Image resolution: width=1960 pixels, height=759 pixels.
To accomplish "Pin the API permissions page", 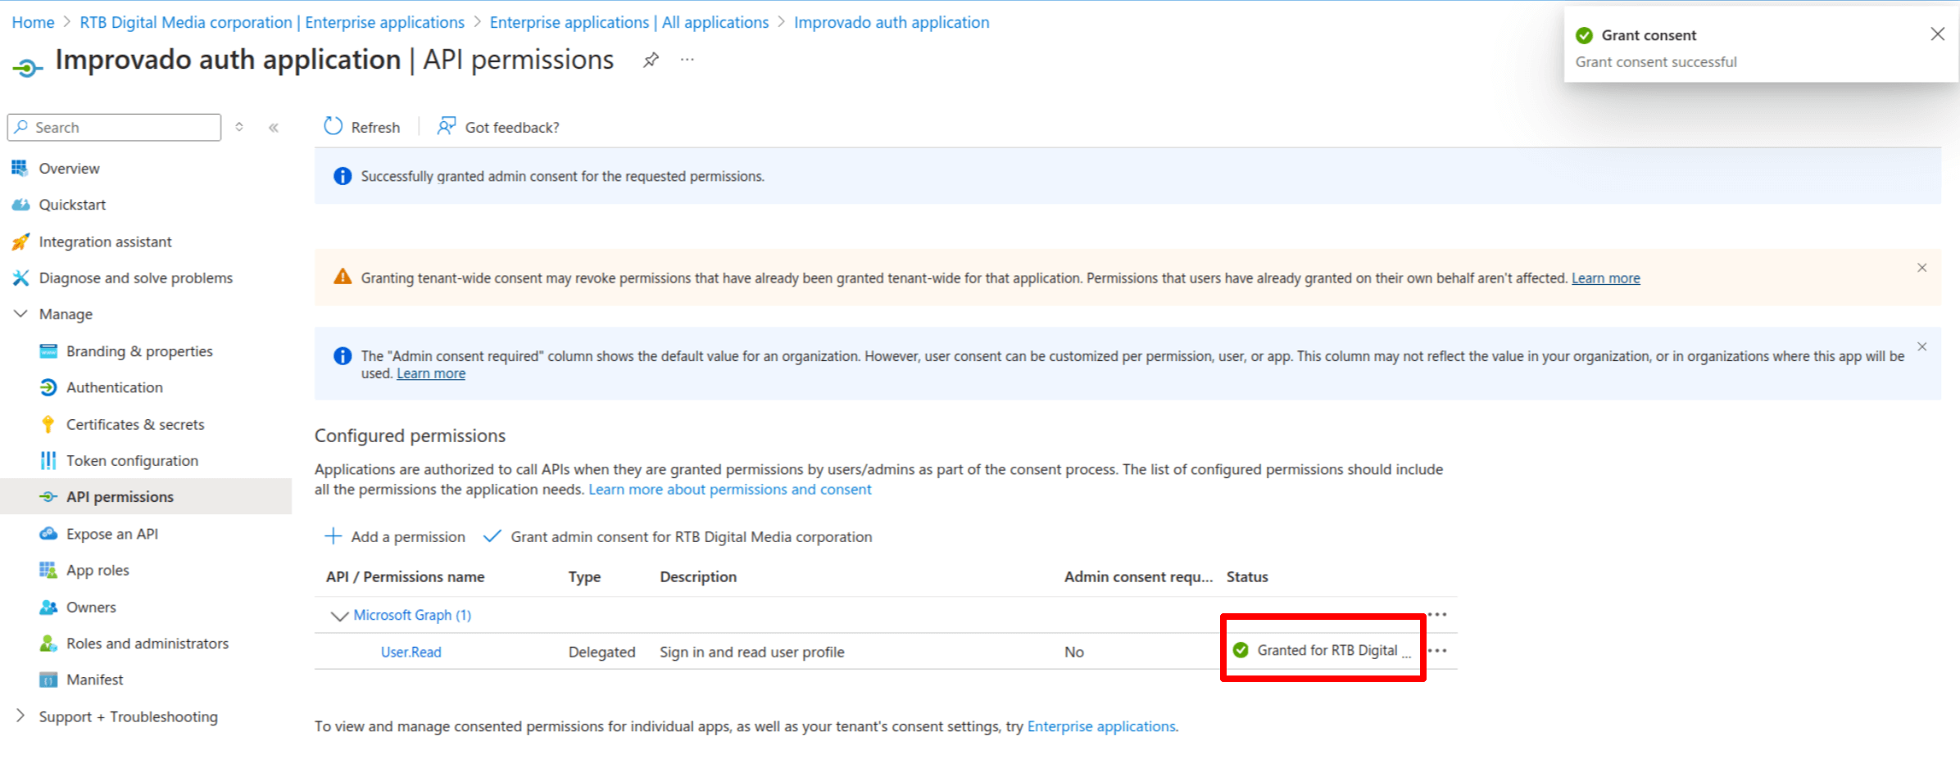I will pos(651,60).
